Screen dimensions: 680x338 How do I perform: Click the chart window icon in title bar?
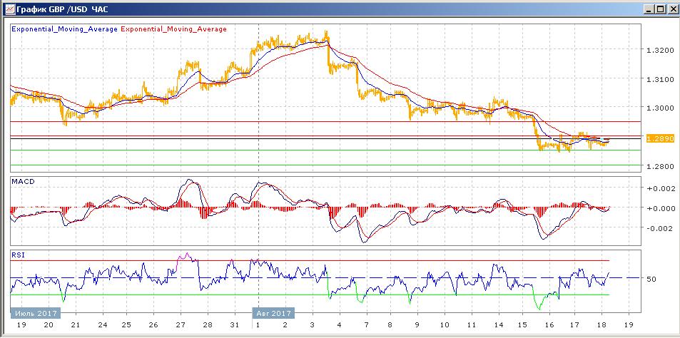pyautogui.click(x=8, y=9)
